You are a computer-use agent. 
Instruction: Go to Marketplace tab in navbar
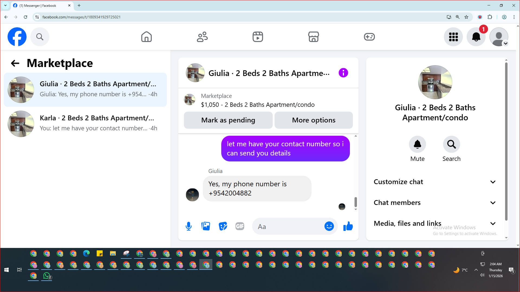313,37
